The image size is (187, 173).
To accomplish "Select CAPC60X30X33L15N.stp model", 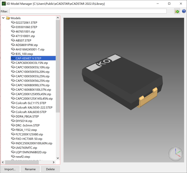I will pos(32,63).
